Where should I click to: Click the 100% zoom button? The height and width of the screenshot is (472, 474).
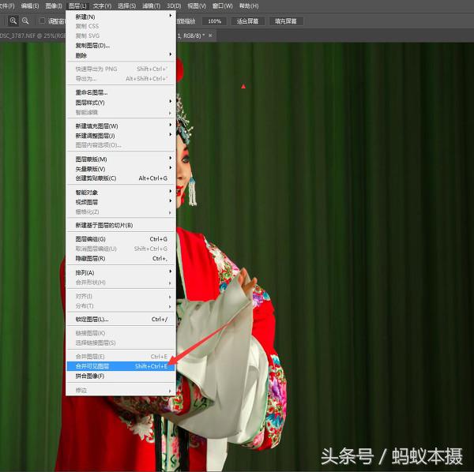tap(214, 21)
